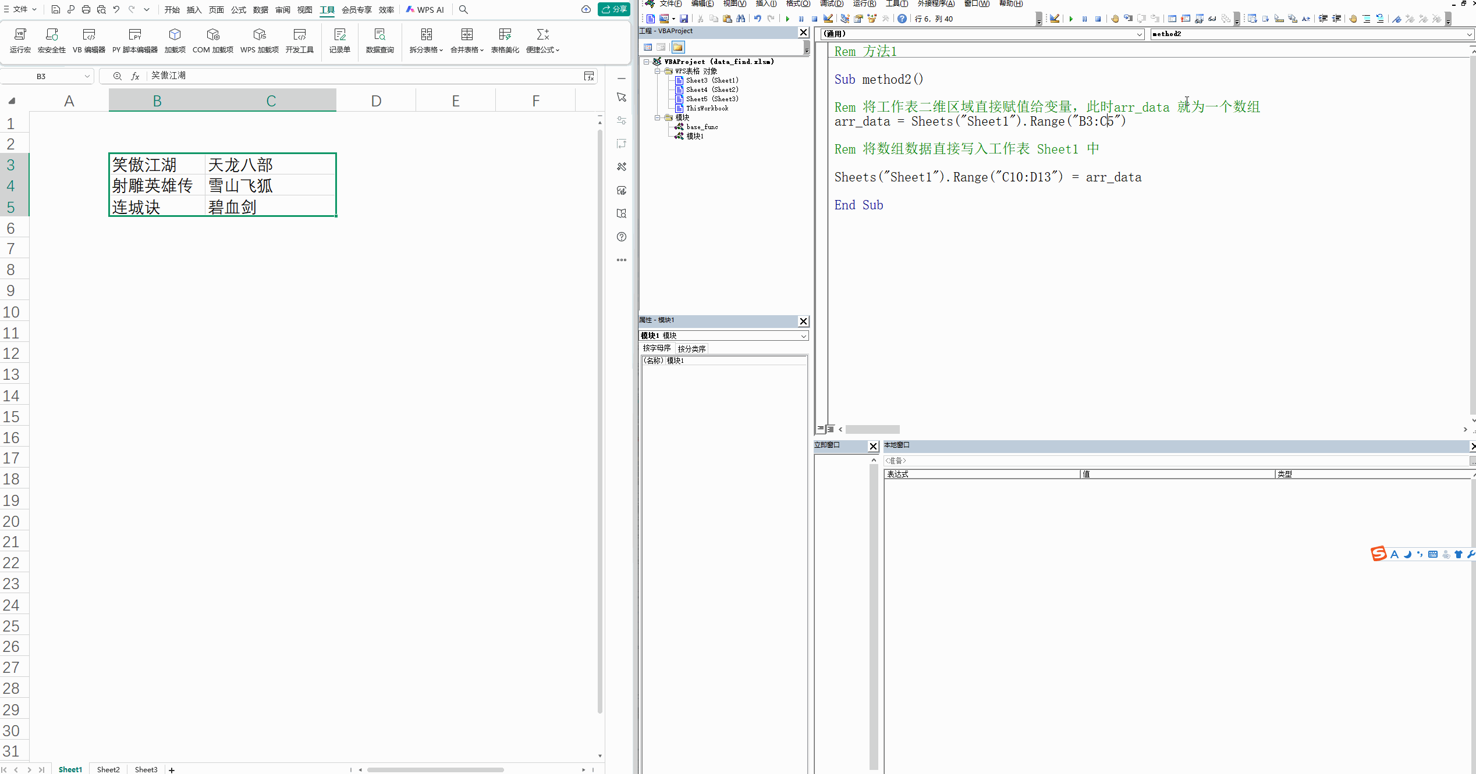Toggle folders view in project panel
The height and width of the screenshot is (774, 1476).
pyautogui.click(x=678, y=47)
